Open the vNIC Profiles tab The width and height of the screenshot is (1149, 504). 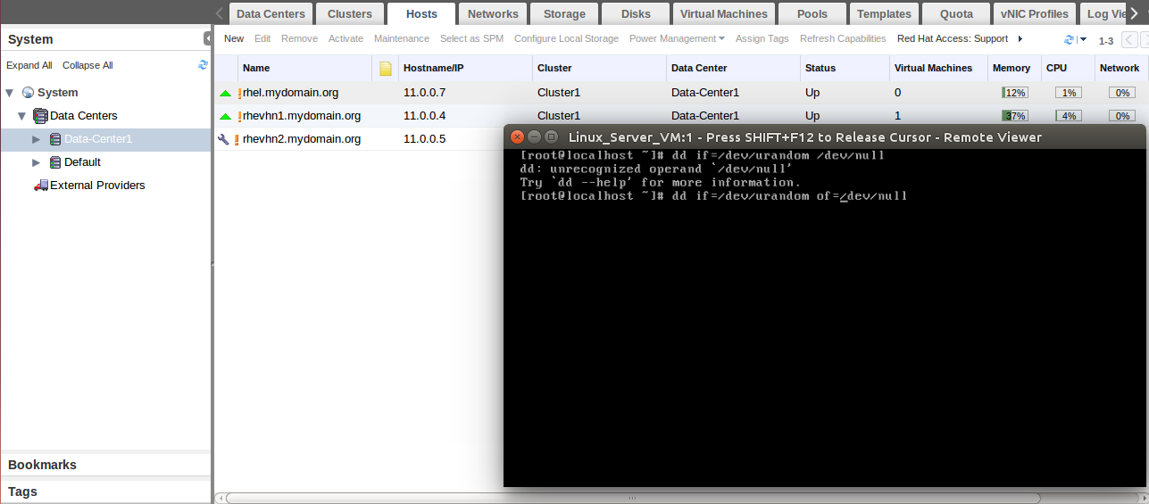[x=1035, y=13]
